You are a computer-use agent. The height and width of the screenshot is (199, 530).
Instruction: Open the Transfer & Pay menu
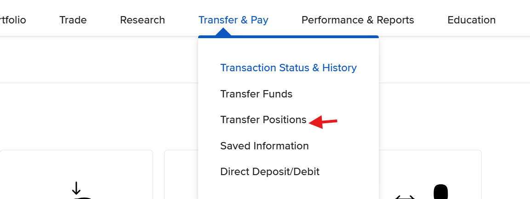pos(233,20)
